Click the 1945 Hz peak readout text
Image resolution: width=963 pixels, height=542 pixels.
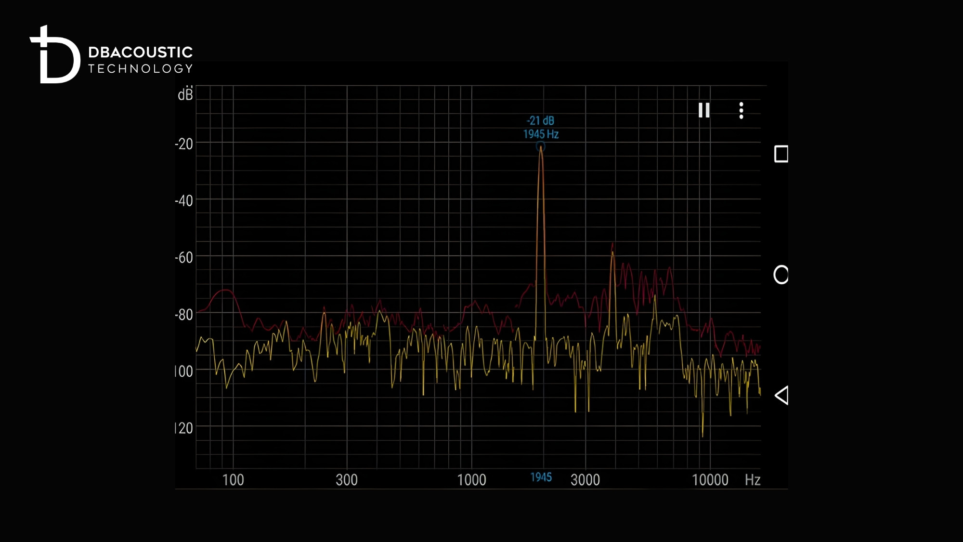[x=541, y=134]
